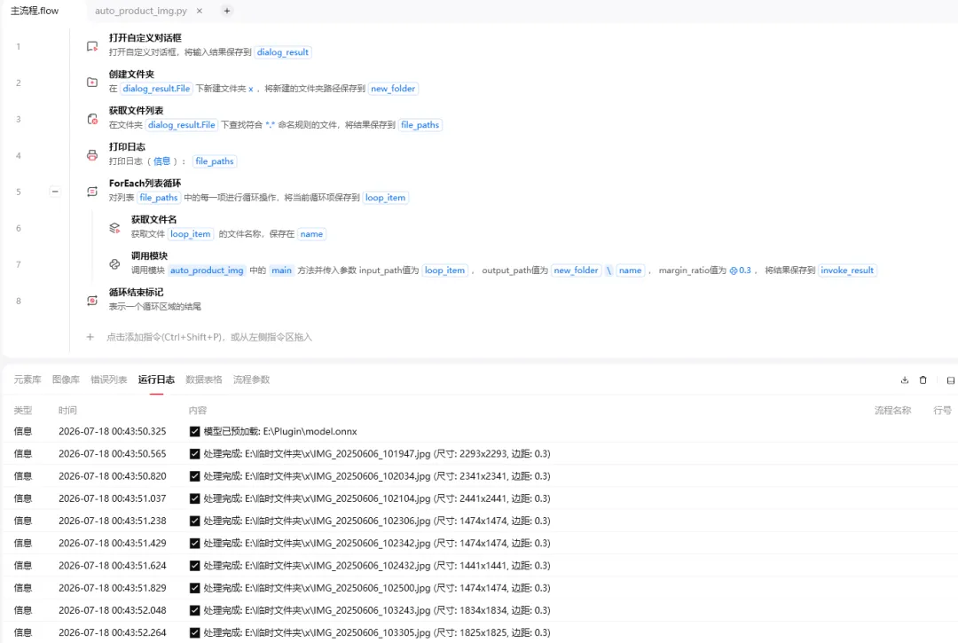The image size is (958, 643).
Task: Click the 打开自定义对话框 step title
Action: pos(145,38)
